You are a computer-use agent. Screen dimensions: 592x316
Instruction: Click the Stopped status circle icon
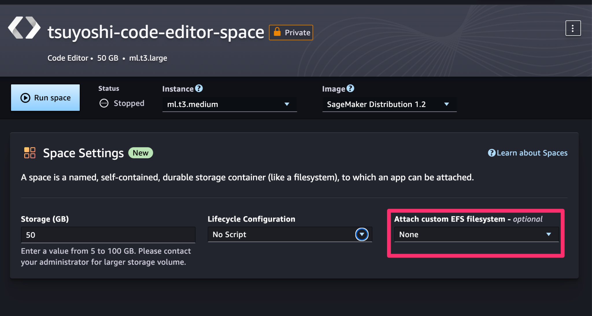103,103
